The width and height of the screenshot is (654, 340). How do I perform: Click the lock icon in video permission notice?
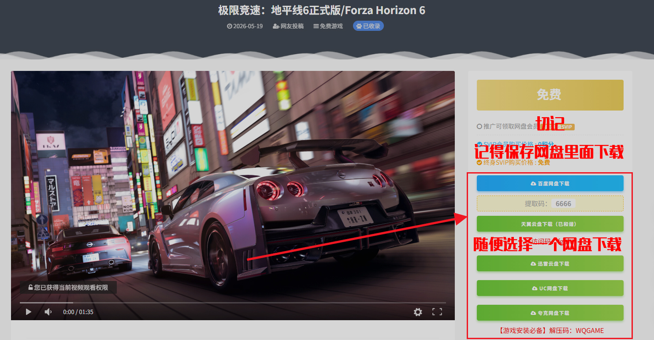[30, 288]
